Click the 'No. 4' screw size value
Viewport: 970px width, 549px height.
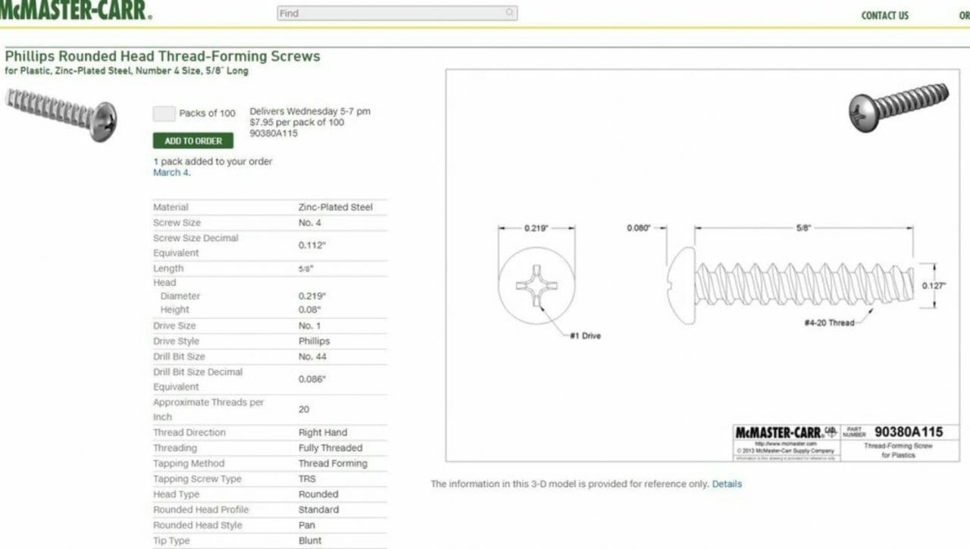310,223
